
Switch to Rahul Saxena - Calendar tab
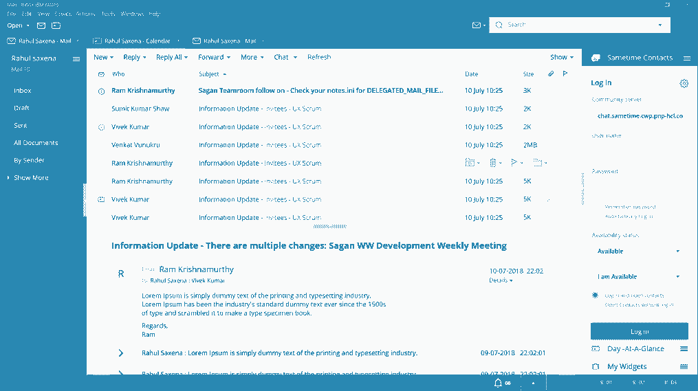click(138, 41)
